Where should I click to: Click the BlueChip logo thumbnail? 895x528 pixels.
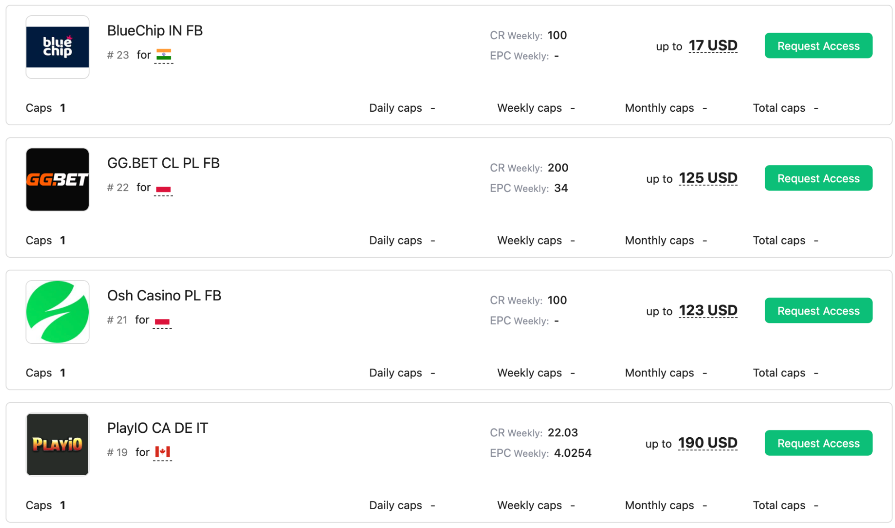(x=57, y=47)
